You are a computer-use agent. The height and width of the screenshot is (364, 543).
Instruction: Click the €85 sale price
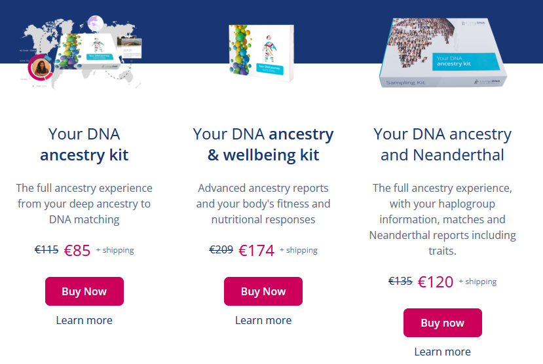point(77,250)
